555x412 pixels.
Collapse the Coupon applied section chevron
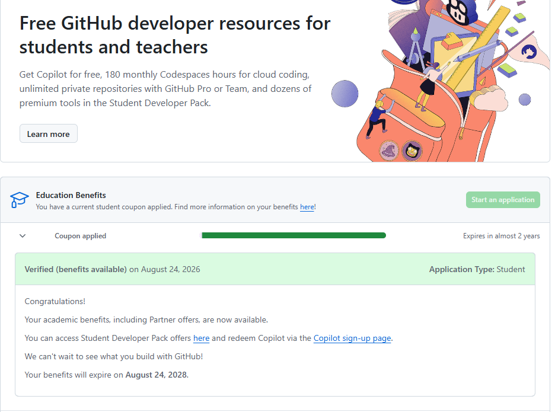point(23,236)
